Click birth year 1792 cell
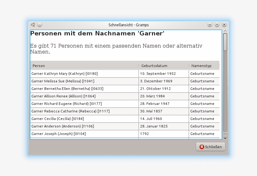This screenshot has width=257, height=176. pos(164,134)
